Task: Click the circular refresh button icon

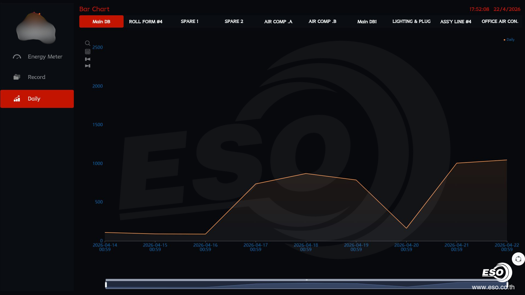Action: (518, 259)
